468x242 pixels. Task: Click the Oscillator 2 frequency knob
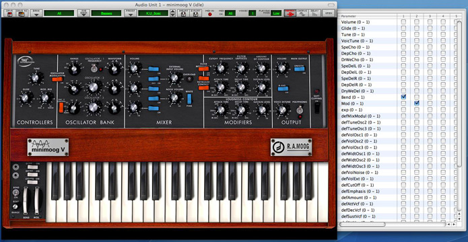click(94, 87)
